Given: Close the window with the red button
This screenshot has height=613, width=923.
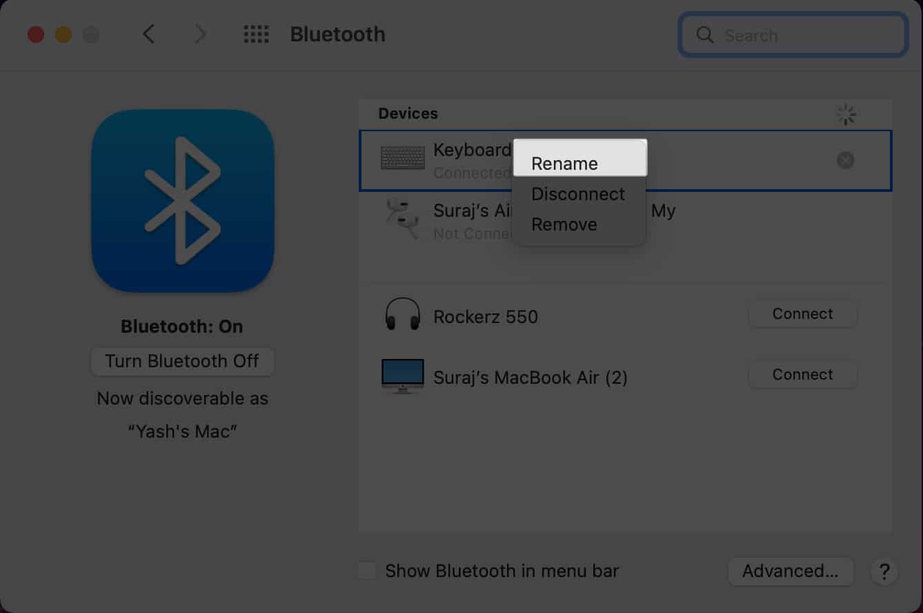Looking at the screenshot, I should click(36, 35).
